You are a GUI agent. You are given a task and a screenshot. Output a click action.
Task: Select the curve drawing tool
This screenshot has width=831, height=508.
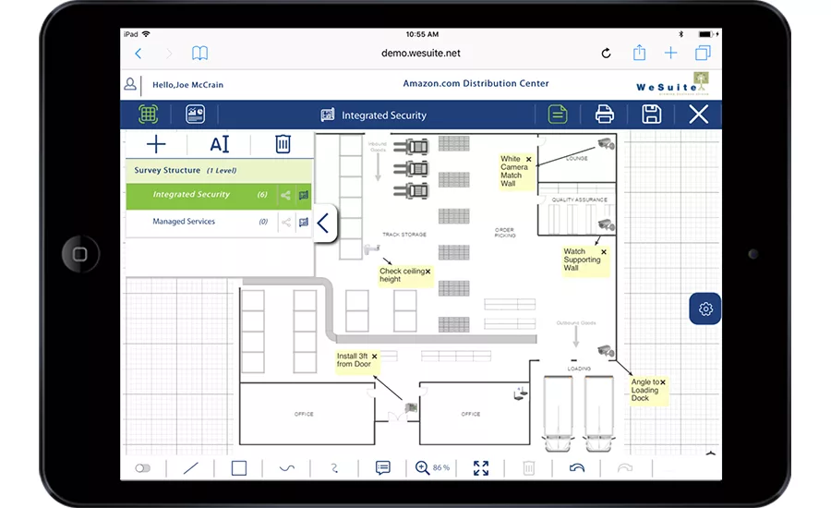pyautogui.click(x=287, y=468)
